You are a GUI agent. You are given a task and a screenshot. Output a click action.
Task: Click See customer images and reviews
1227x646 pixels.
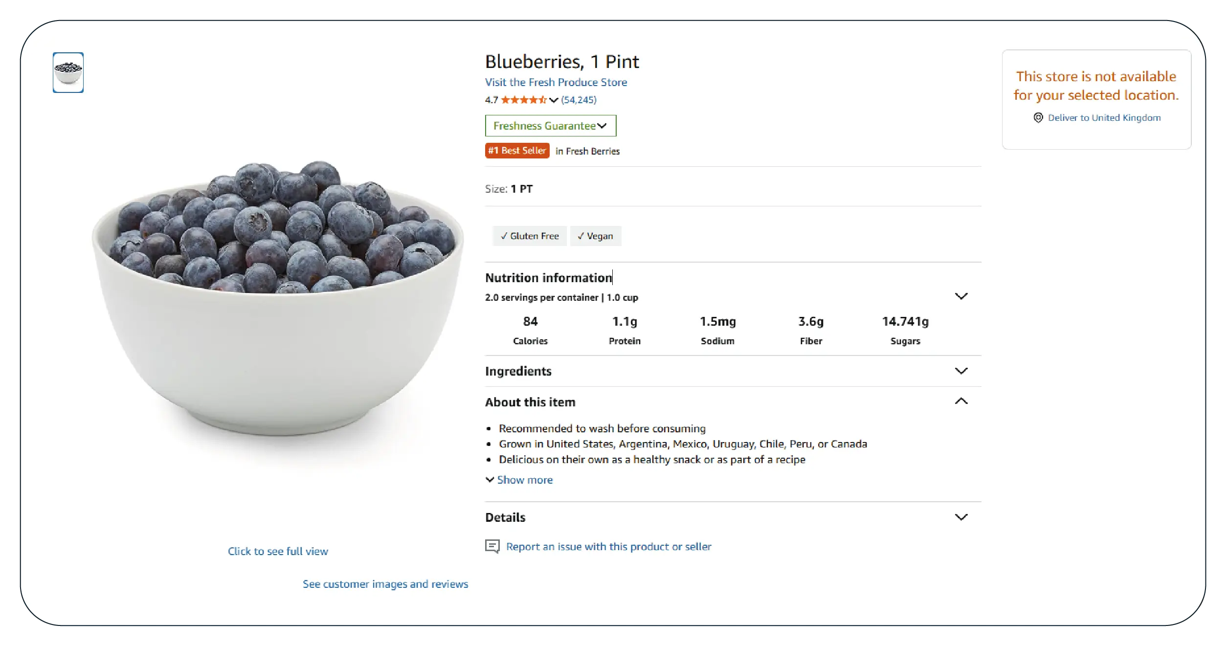point(385,584)
